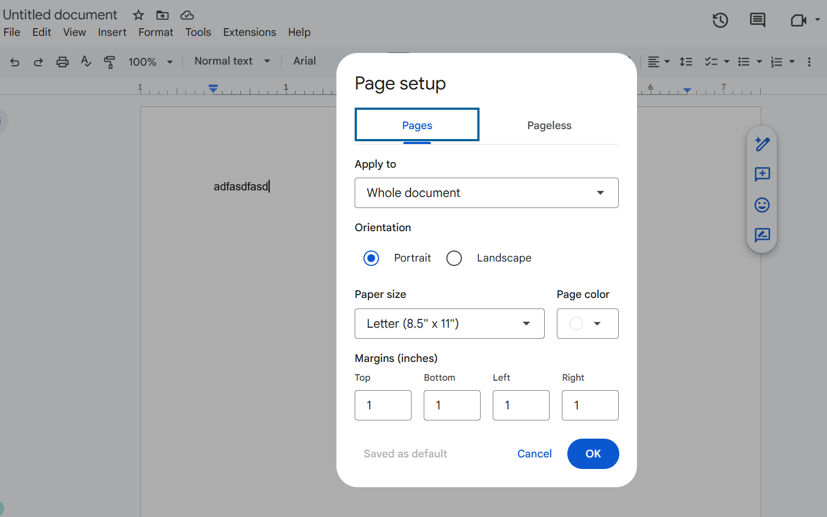The height and width of the screenshot is (517, 827).
Task: Open the Format menu
Action: coord(155,32)
